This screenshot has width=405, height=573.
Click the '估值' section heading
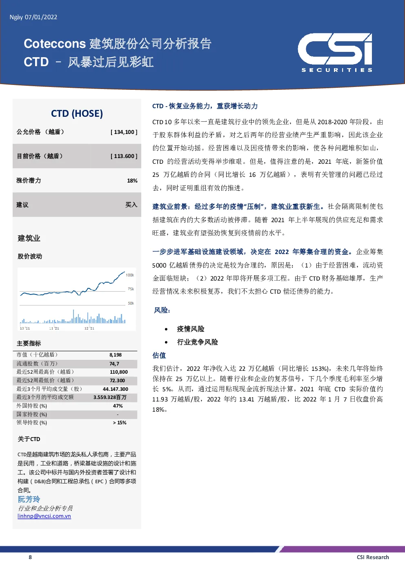click(x=159, y=355)
